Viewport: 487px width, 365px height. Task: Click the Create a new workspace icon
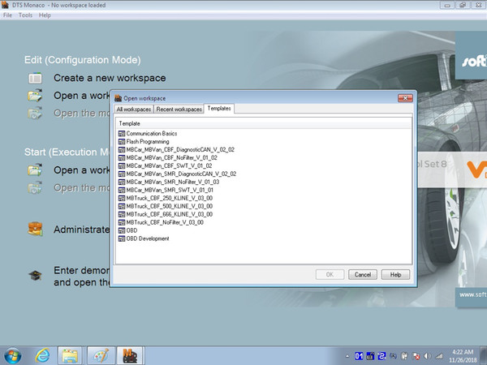tap(35, 78)
